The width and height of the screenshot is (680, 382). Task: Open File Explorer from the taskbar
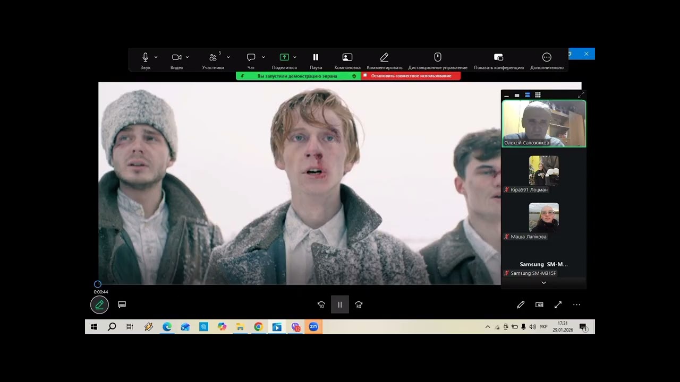(240, 327)
